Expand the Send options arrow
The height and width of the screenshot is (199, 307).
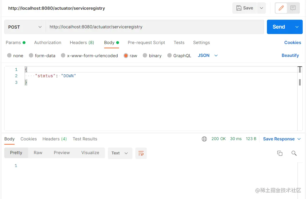tap(297, 27)
